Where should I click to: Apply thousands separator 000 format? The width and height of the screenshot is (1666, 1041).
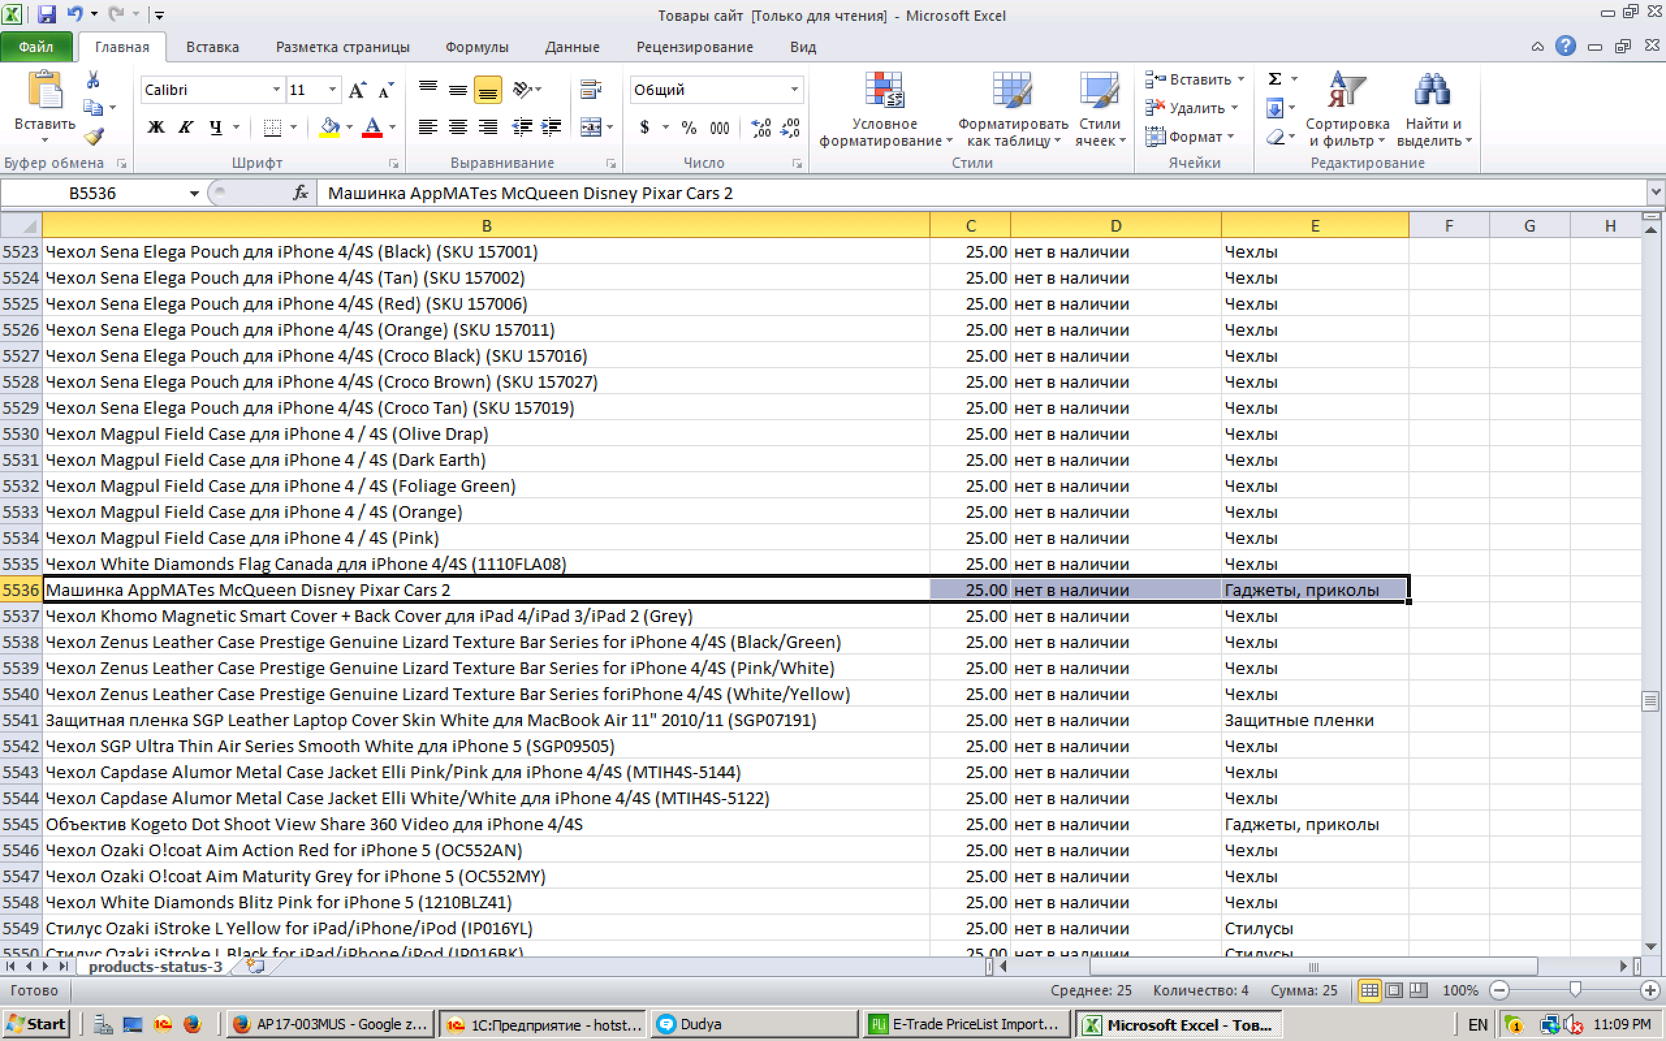(719, 128)
